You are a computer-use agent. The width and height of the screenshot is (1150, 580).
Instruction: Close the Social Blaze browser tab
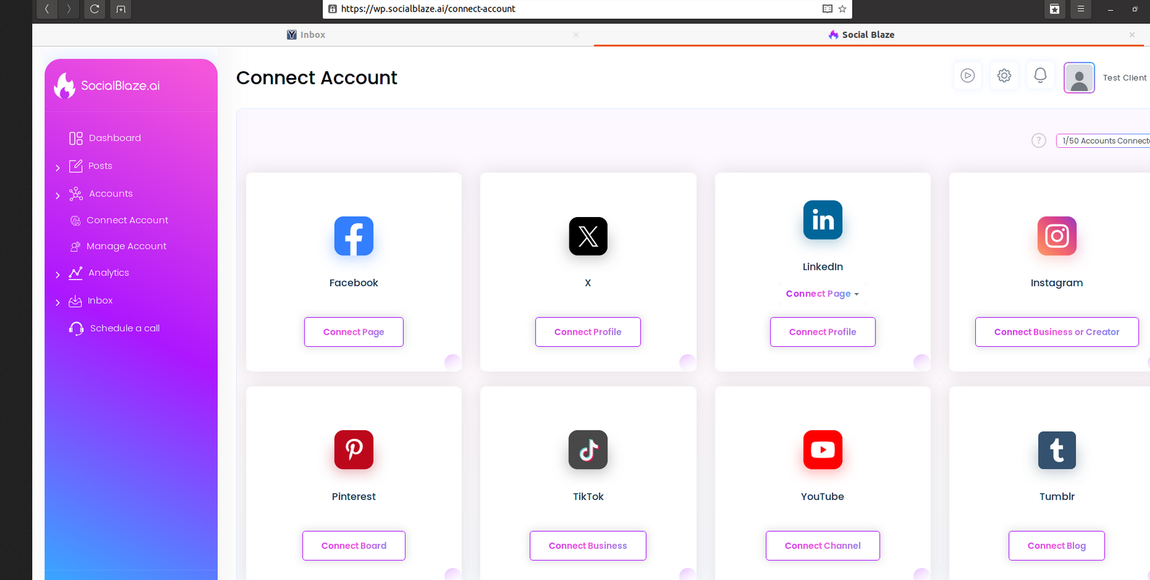click(1132, 35)
